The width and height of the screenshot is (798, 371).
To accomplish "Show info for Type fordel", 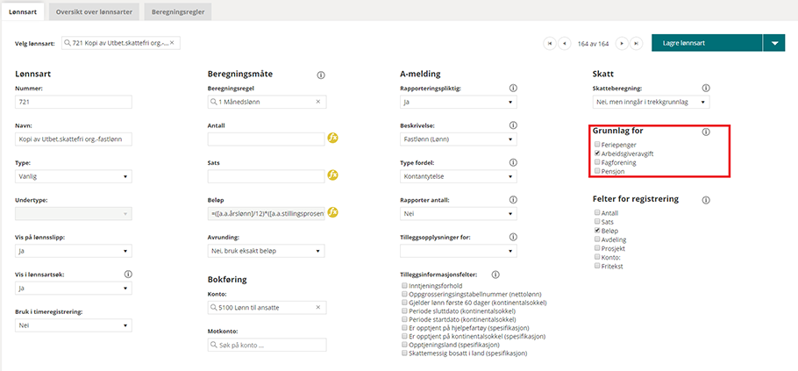I will [513, 162].
